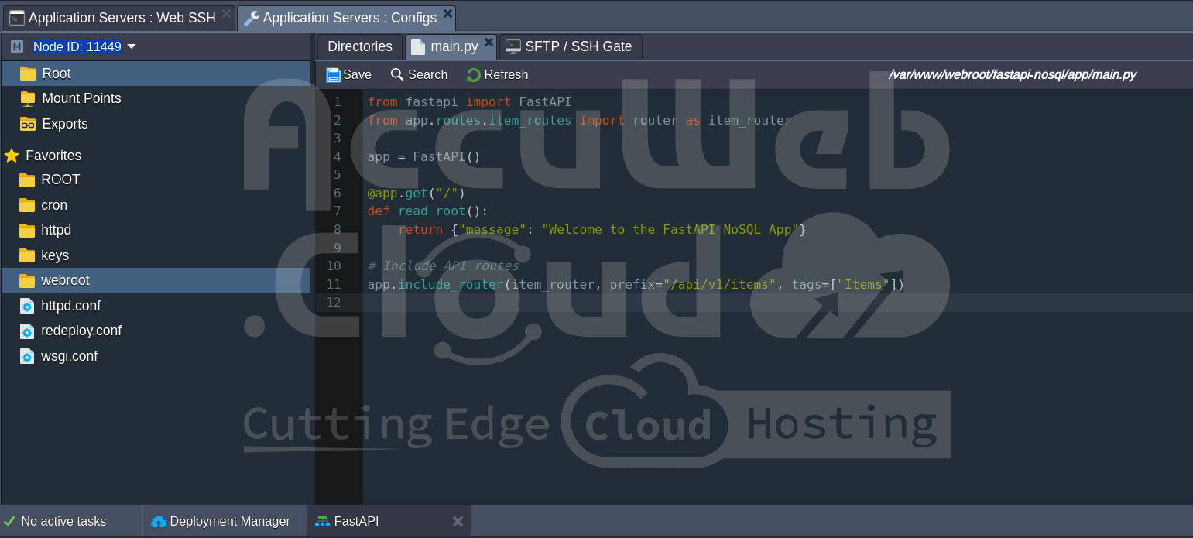Click the Mount Points folder icon
Viewport: 1193px width, 538px height.
[28, 98]
